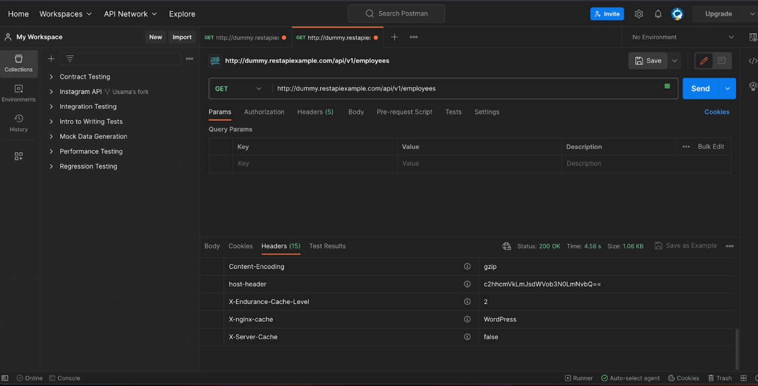Switch to the Pre-request Script tab
The width and height of the screenshot is (758, 386).
[x=405, y=112]
